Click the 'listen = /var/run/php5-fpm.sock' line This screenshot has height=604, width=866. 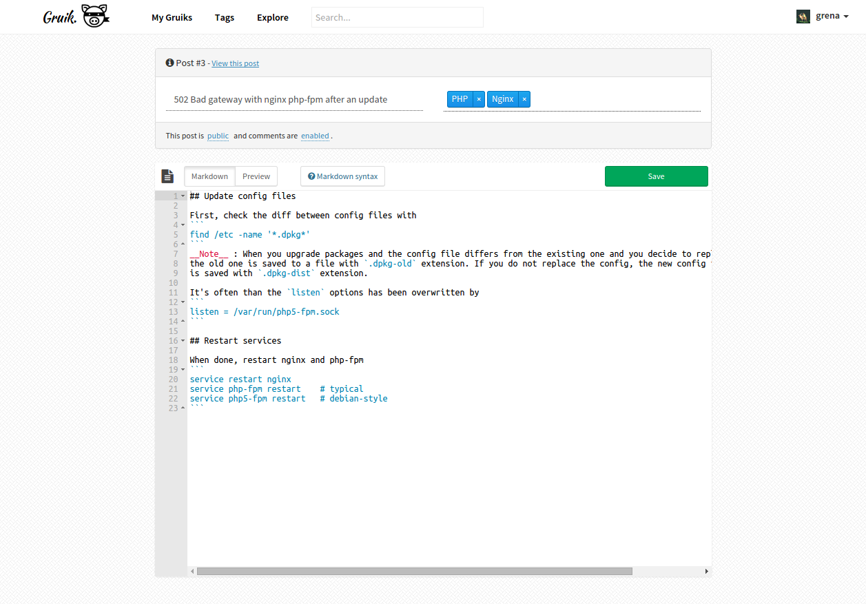(x=265, y=311)
